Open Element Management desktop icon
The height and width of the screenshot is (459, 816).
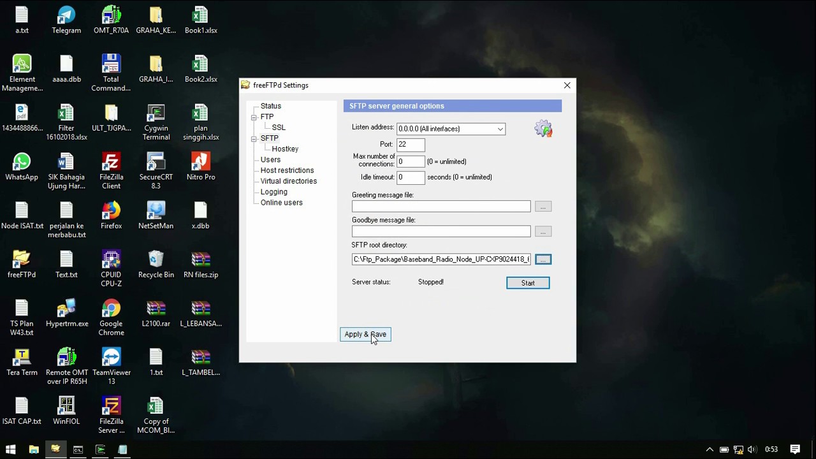coord(22,73)
